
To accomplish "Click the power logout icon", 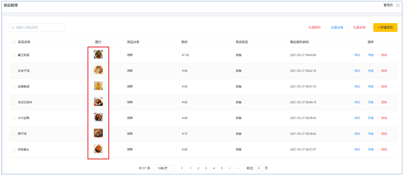I will coord(398,5).
